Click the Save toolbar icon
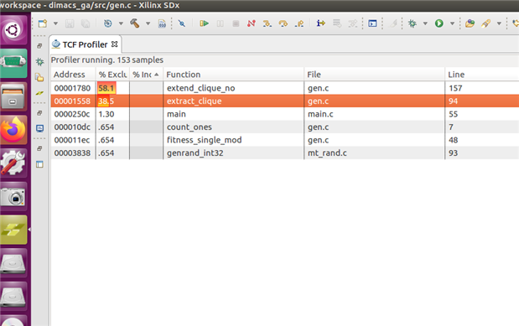 (70, 23)
